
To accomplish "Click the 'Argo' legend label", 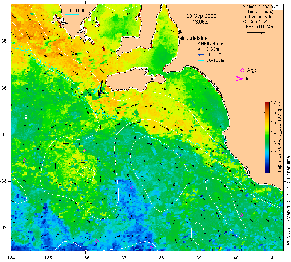I will 252,70.
